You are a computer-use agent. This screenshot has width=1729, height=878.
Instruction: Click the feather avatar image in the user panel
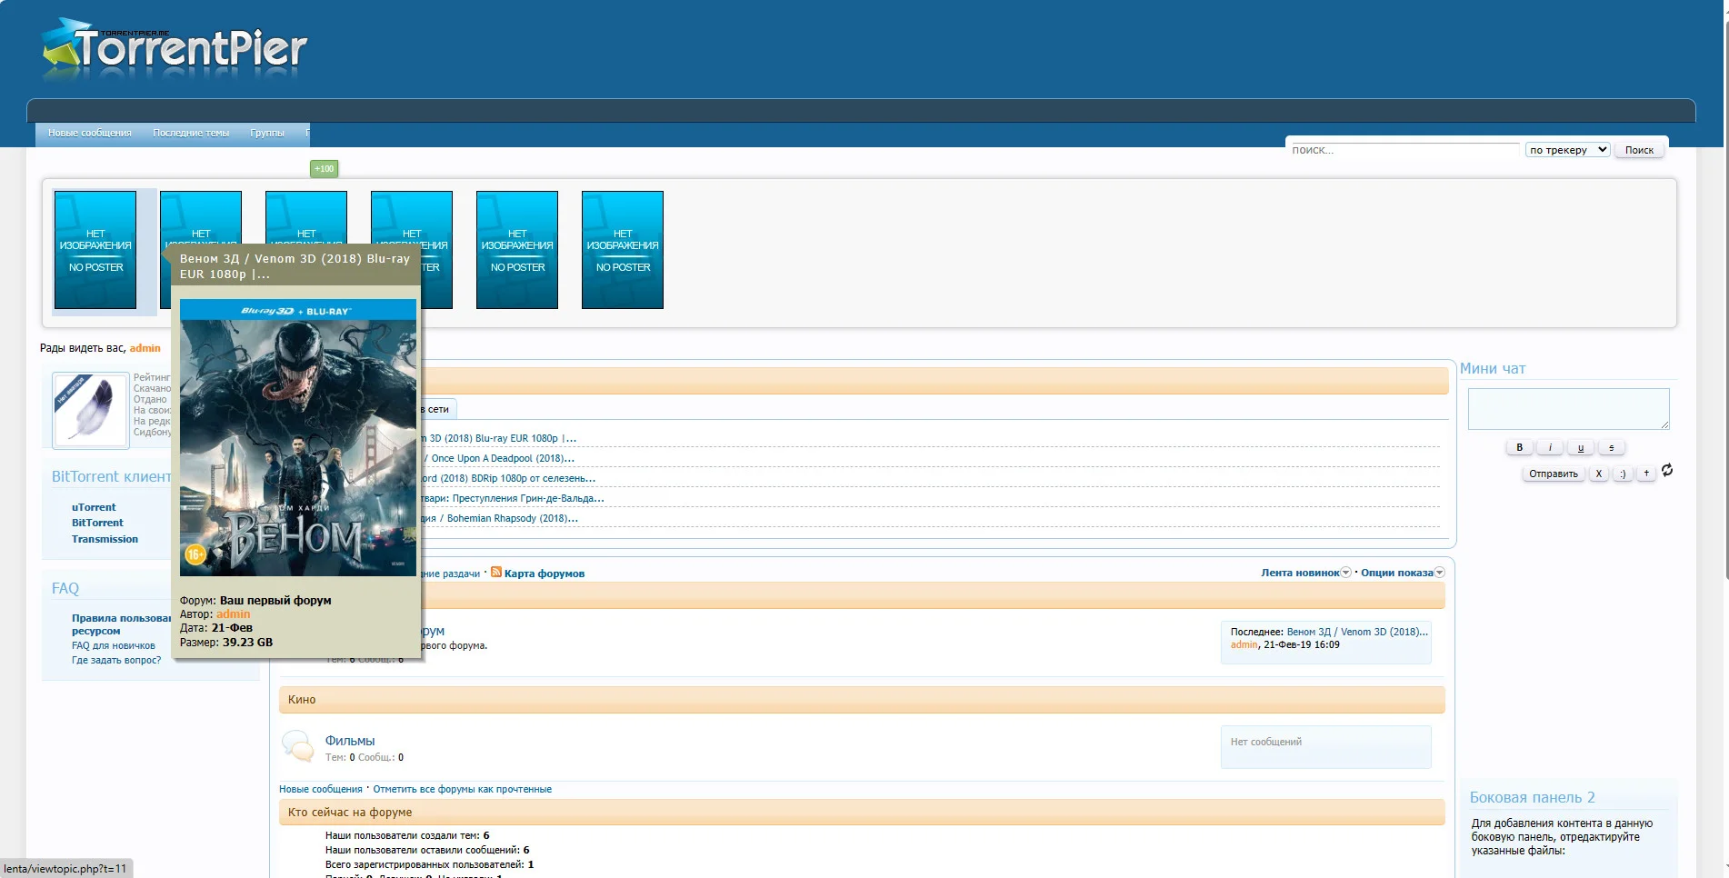pos(90,409)
